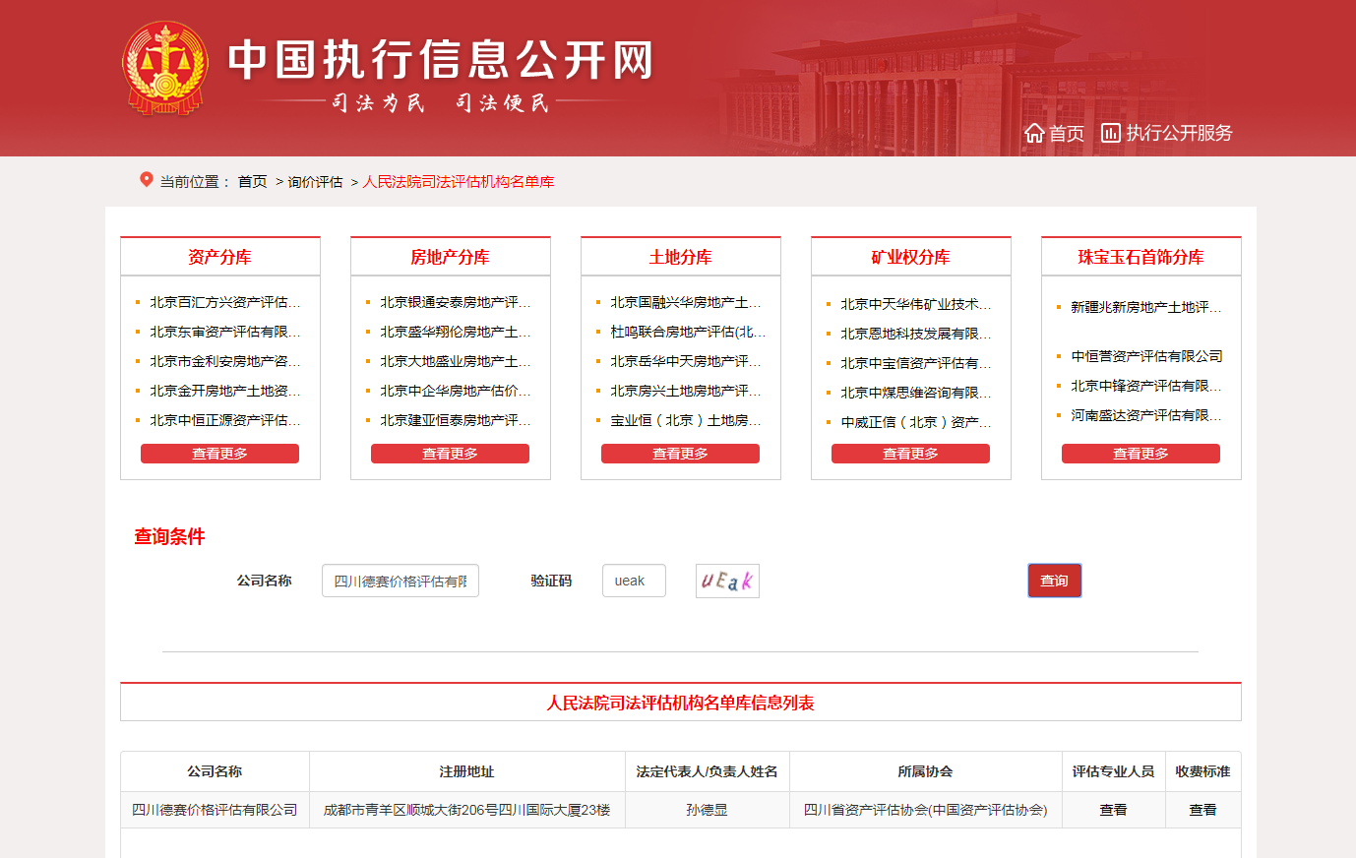Click the national emblem logo
Screen dimensions: 1356x858
165,69
